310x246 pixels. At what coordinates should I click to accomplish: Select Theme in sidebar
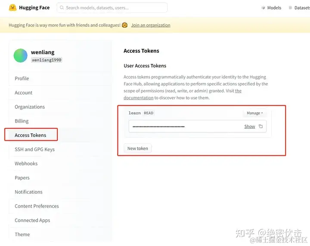pos(22,234)
